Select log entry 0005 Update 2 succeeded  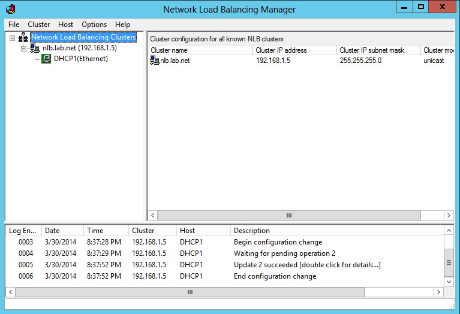click(x=307, y=265)
